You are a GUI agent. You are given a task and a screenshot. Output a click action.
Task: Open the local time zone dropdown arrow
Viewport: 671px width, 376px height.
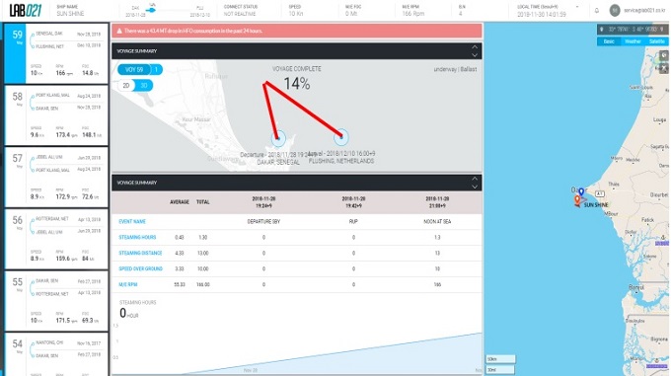tap(577, 7)
